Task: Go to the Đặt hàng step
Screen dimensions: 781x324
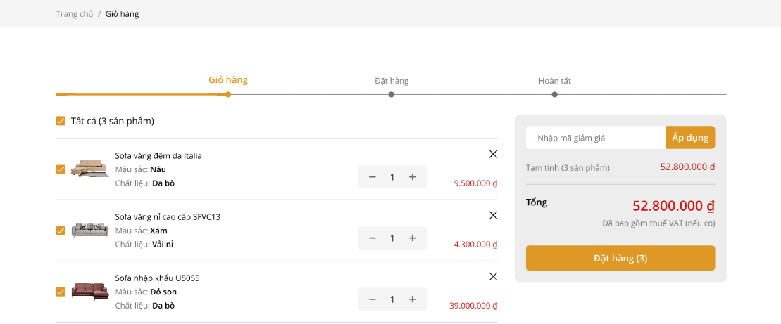Action: click(x=392, y=82)
